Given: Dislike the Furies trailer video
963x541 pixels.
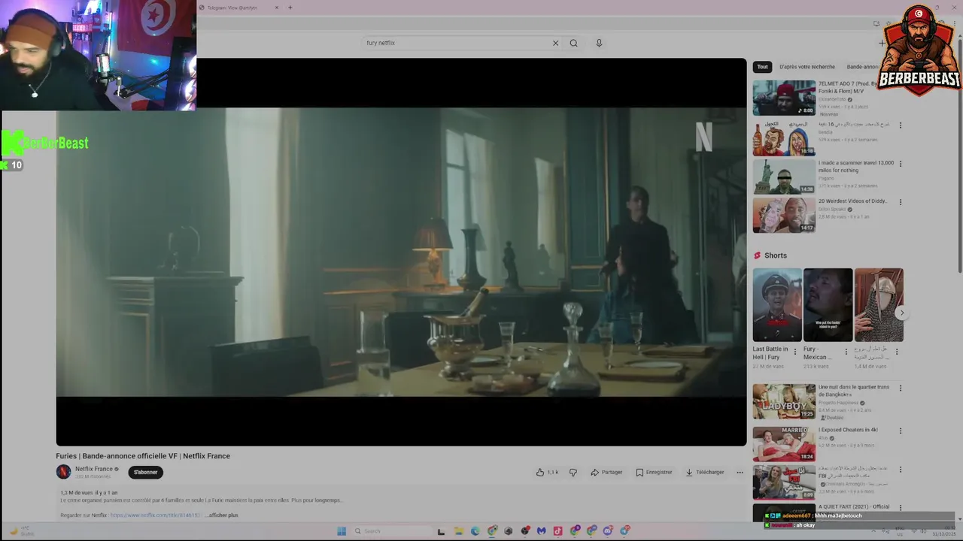Looking at the screenshot, I should click(573, 472).
